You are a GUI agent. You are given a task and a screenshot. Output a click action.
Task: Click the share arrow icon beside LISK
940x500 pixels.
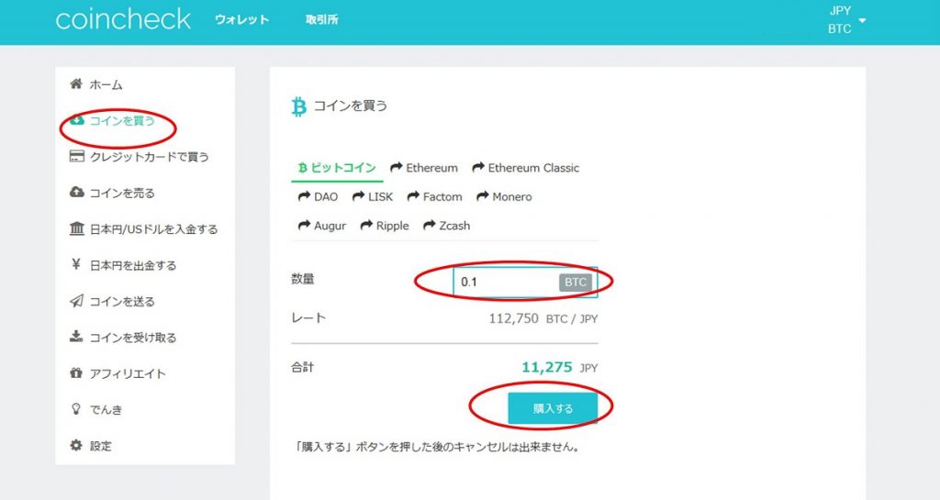coord(359,195)
